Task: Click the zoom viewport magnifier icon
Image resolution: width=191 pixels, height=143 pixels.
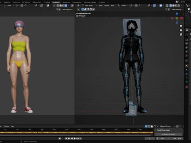Action: click(x=181, y=26)
